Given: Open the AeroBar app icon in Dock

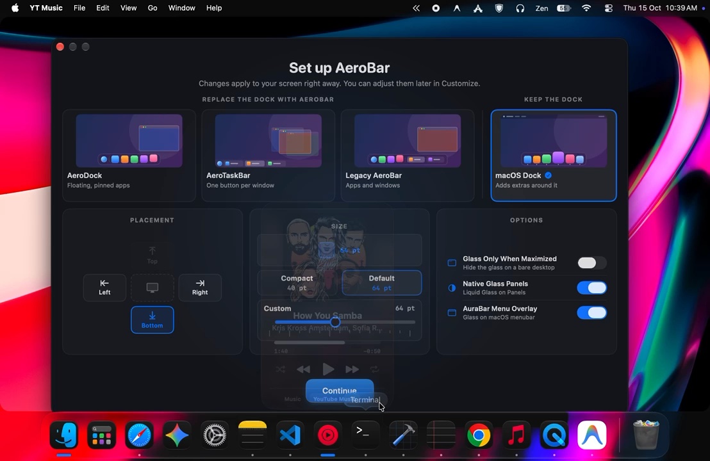Looking at the screenshot, I should pos(592,435).
